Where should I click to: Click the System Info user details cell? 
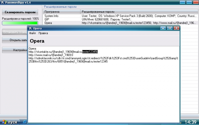[x=139, y=16]
